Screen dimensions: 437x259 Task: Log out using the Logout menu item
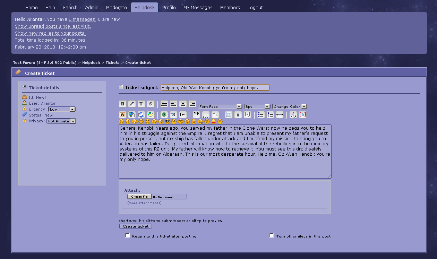coord(255,7)
